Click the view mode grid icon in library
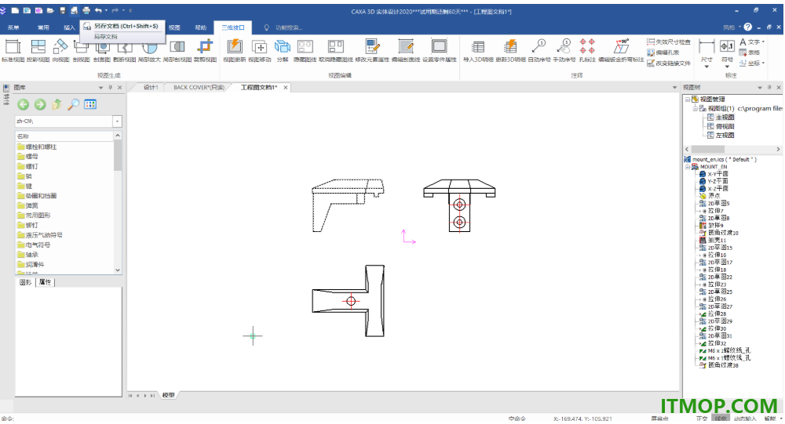 (x=90, y=104)
